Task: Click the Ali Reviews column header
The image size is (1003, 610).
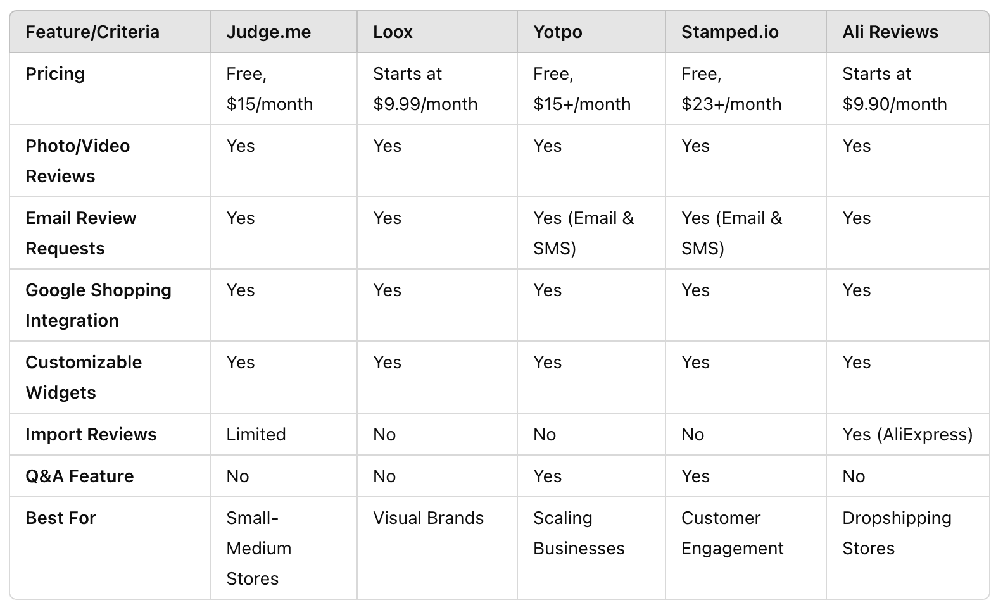Action: [x=890, y=32]
